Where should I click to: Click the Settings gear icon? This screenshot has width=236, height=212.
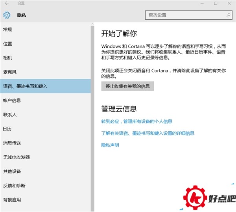pos(7,15)
